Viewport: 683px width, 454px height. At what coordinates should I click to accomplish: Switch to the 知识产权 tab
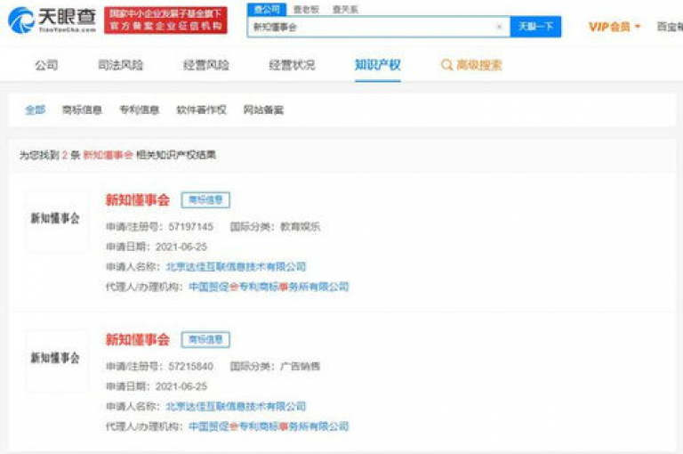pos(378,65)
